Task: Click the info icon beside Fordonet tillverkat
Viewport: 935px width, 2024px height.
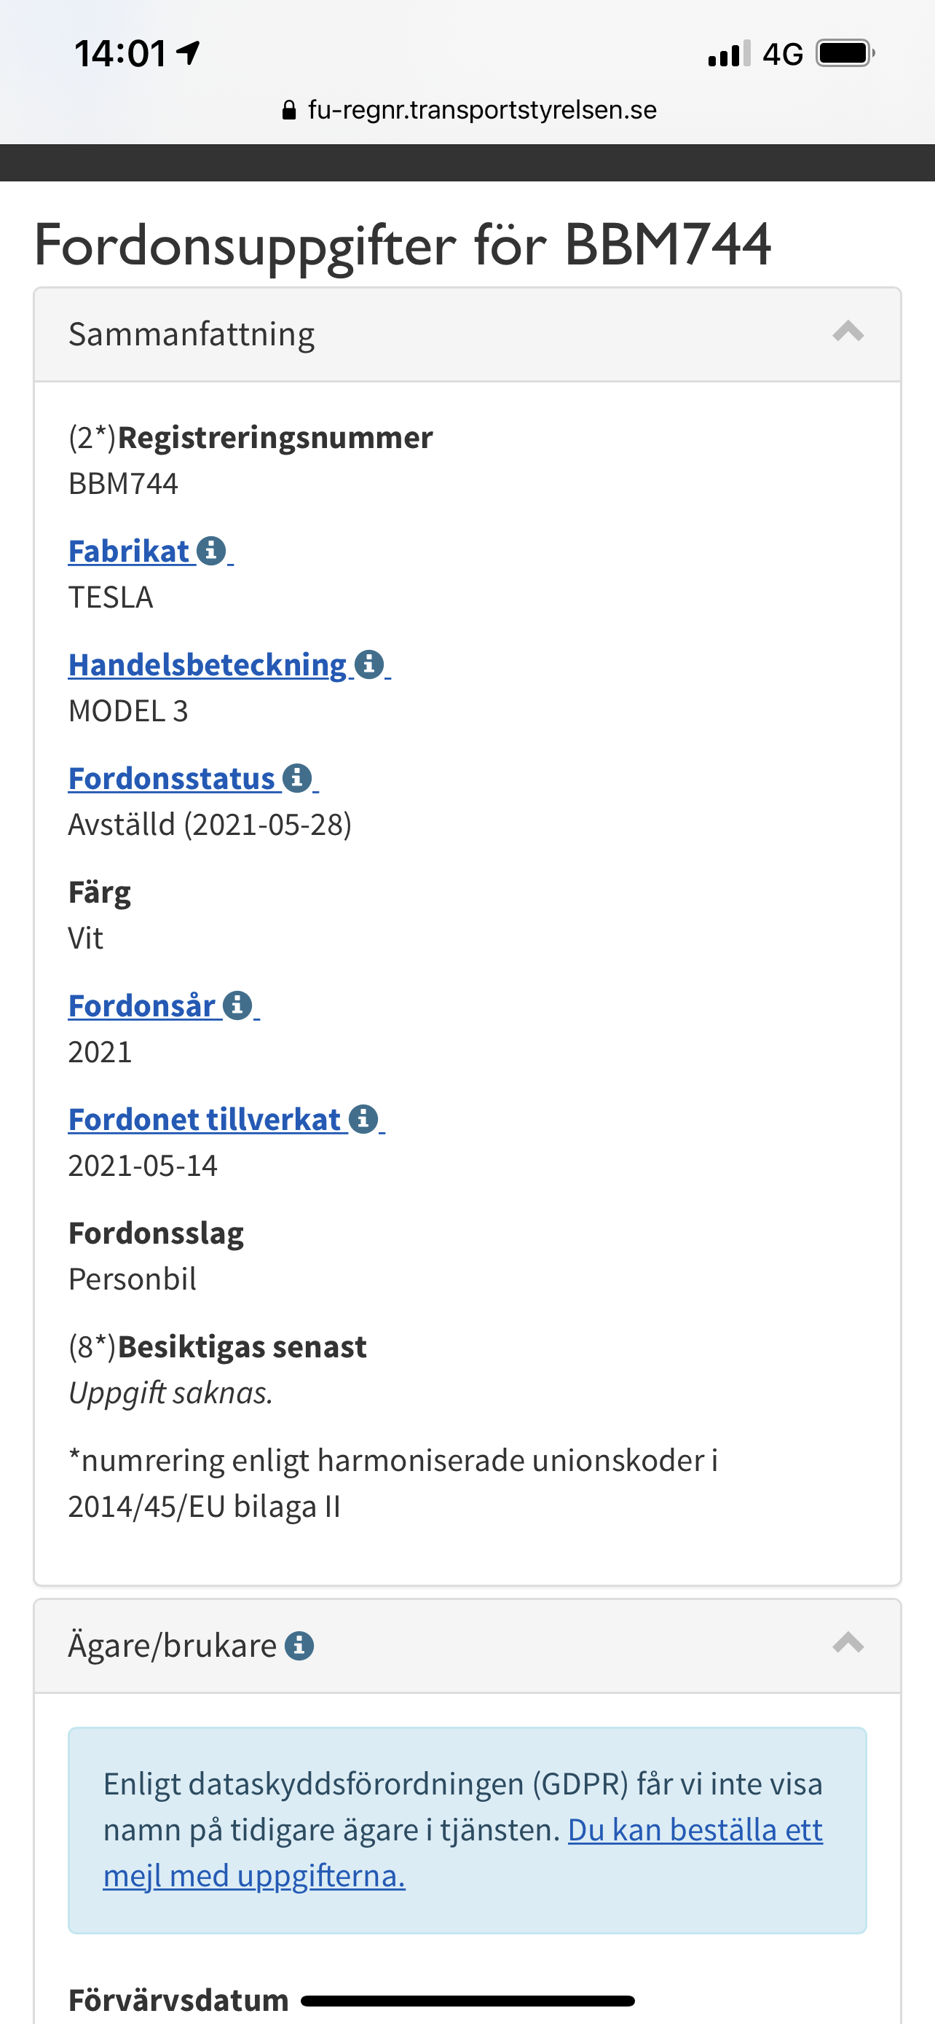Action: [363, 1119]
